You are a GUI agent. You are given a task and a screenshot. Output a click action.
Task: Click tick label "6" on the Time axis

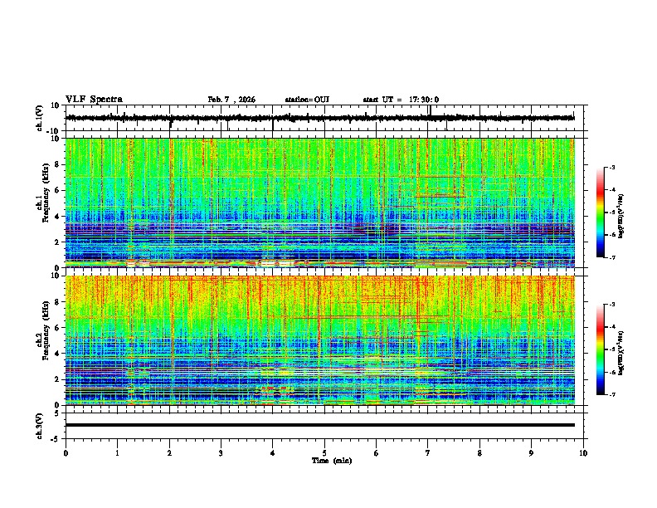click(x=377, y=452)
